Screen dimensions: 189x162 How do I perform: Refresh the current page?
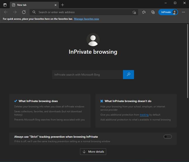pyautogui.click(x=24, y=12)
